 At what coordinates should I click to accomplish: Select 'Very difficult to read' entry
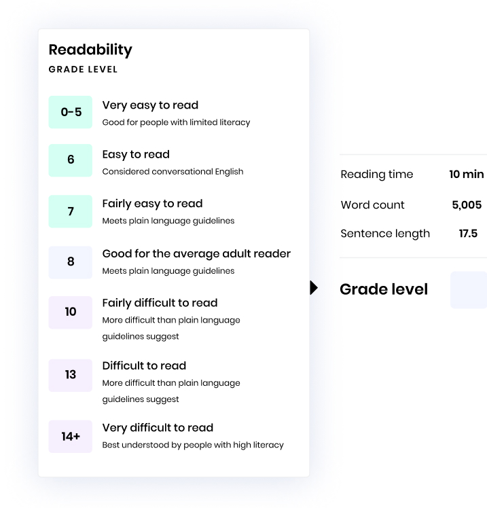tap(158, 428)
